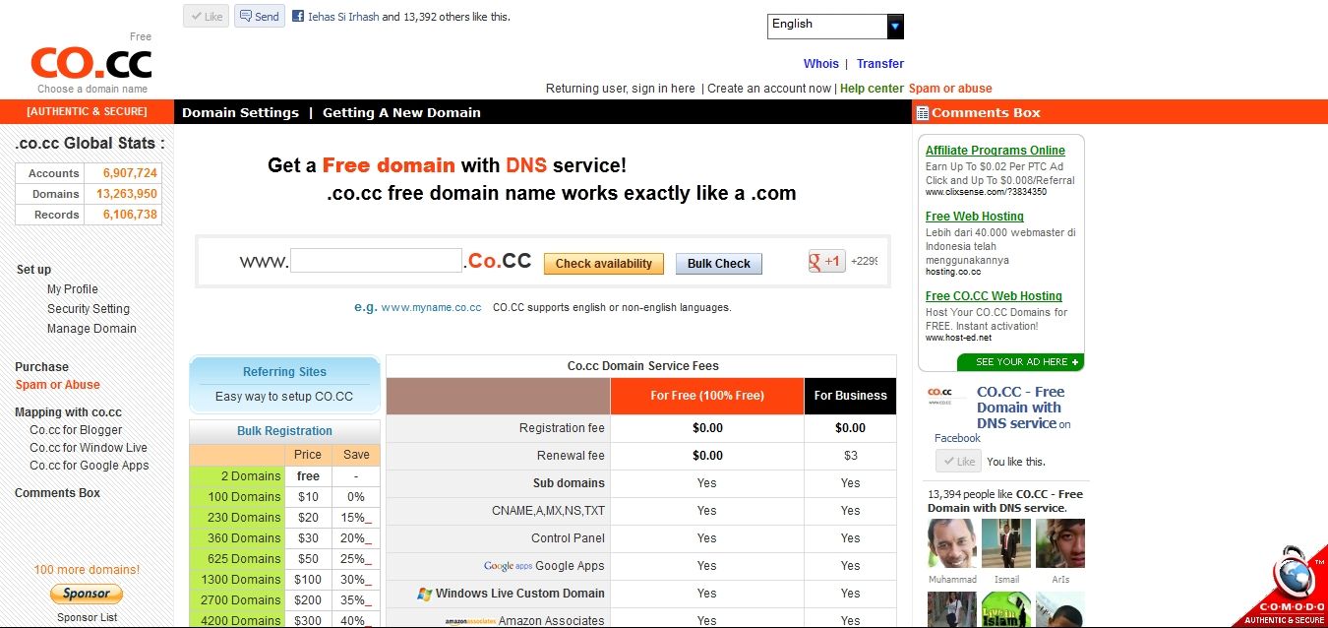Viewport: 1328px width, 628px height.
Task: Click the Facebook Like button at top
Action: [206, 16]
